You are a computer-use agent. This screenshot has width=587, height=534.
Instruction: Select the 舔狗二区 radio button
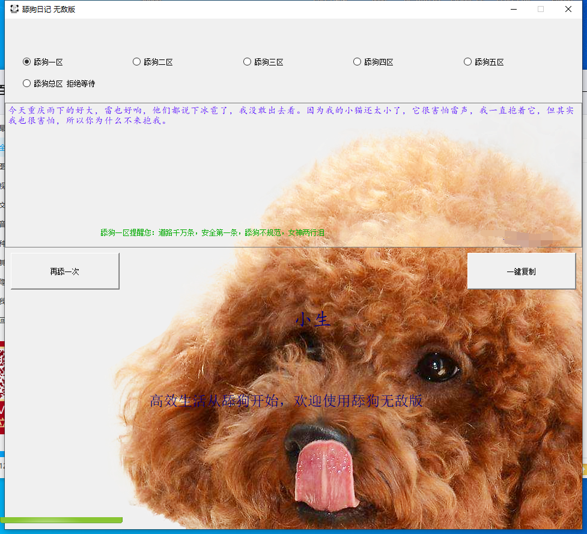tap(136, 61)
